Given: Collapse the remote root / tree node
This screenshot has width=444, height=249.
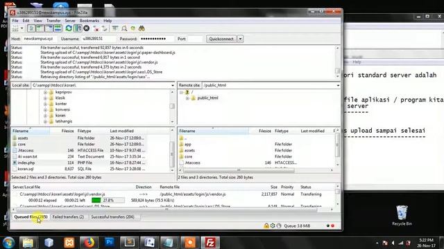Looking at the screenshot, I should pyautogui.click(x=181, y=92).
